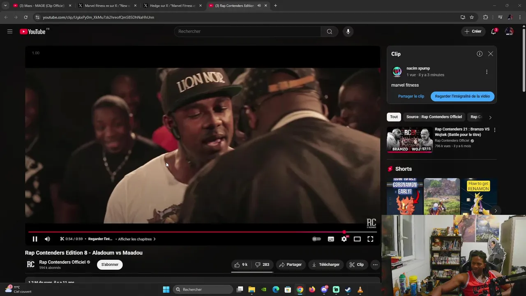Image resolution: width=526 pixels, height=296 pixels.
Task: Switch to theater mode
Action: pos(357,239)
